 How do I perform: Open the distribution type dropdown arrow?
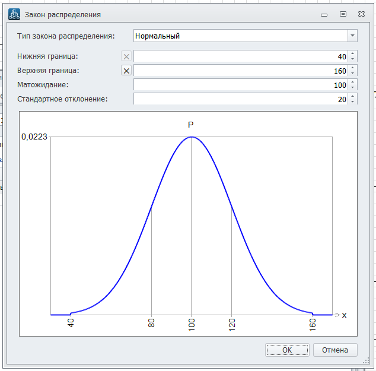(353, 36)
